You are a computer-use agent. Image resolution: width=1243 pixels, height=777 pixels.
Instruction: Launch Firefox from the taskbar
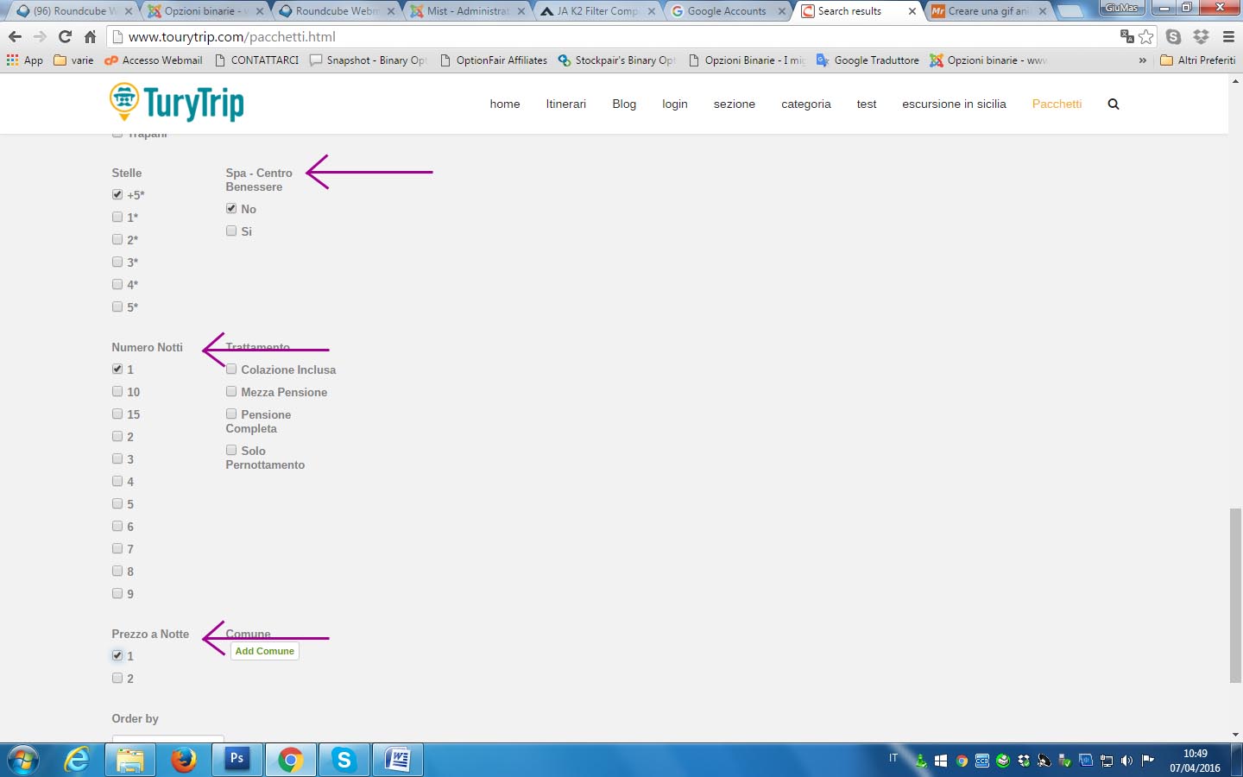click(x=183, y=760)
